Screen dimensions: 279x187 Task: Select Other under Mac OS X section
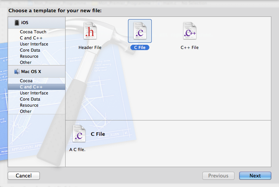click(x=26, y=111)
